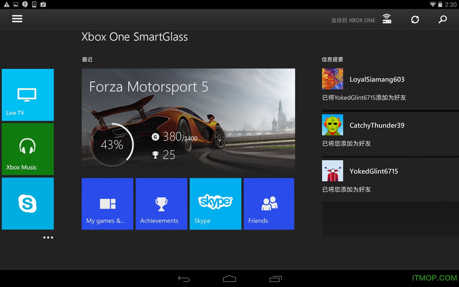Open YokedGlint6715 scooter avatar
The image size is (459, 287).
pos(332,171)
